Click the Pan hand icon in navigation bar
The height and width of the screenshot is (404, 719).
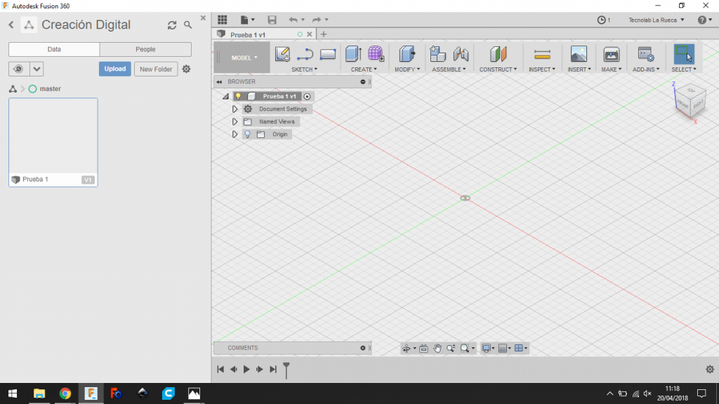coord(437,348)
